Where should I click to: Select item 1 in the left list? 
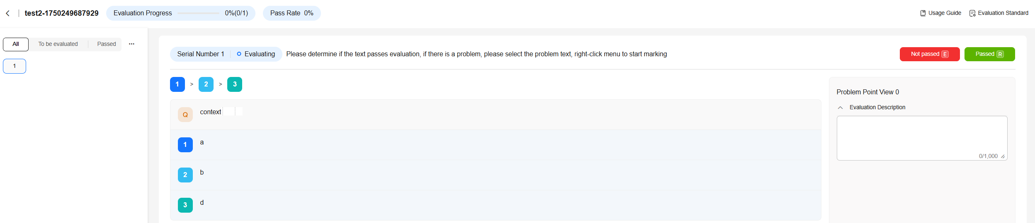(x=15, y=66)
